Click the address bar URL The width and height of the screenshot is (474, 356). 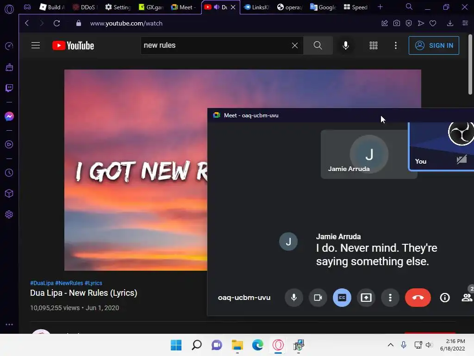pyautogui.click(x=126, y=23)
